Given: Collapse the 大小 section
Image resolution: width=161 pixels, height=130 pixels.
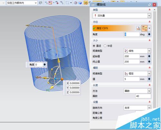Looking at the screenshot, I should 150,41.
